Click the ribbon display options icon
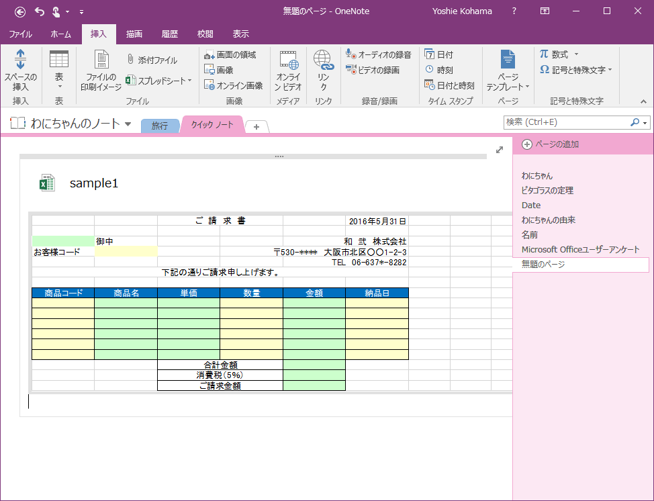This screenshot has height=501, width=654. (545, 11)
